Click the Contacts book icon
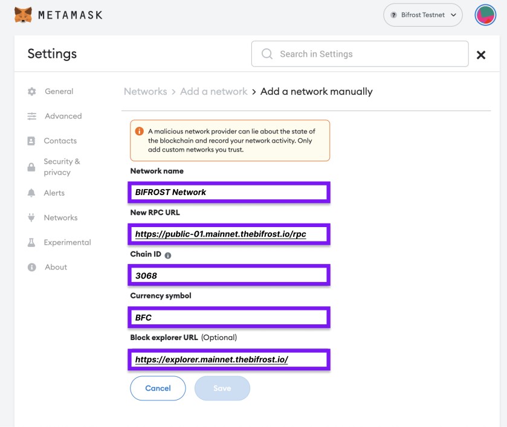The width and height of the screenshot is (507, 427). click(31, 141)
